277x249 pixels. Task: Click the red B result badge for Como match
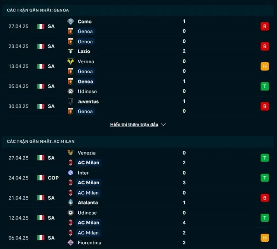click(x=265, y=26)
